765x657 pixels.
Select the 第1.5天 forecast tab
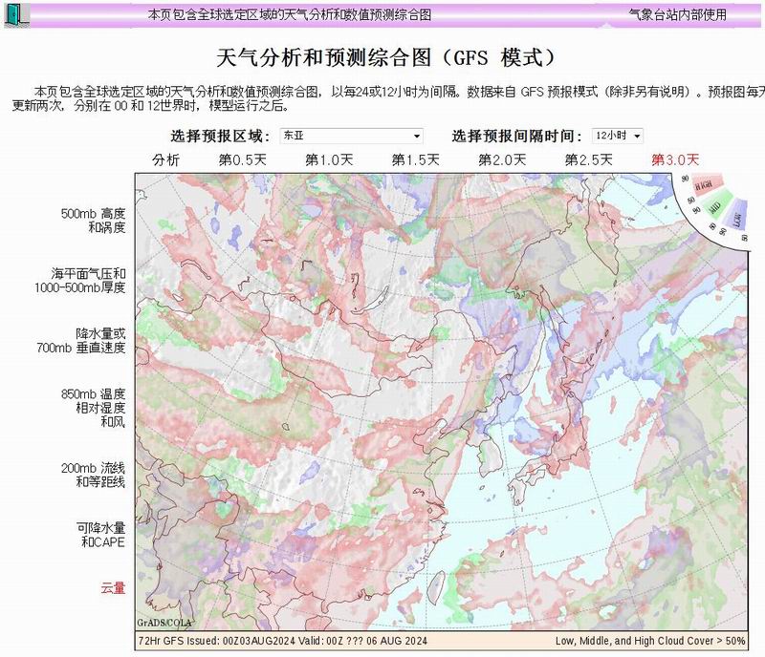tap(415, 159)
